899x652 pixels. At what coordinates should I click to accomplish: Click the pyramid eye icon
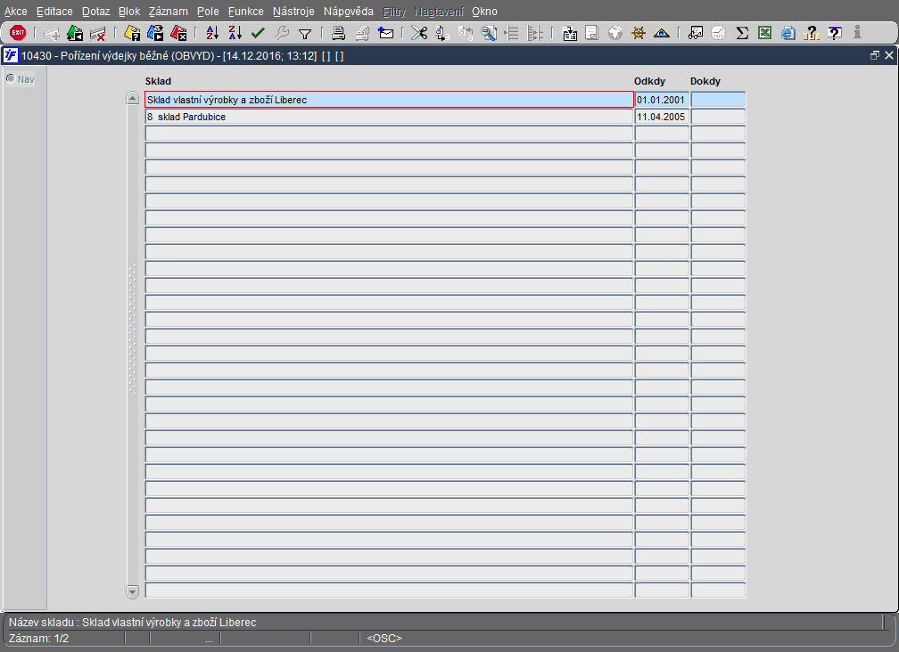pyautogui.click(x=661, y=33)
